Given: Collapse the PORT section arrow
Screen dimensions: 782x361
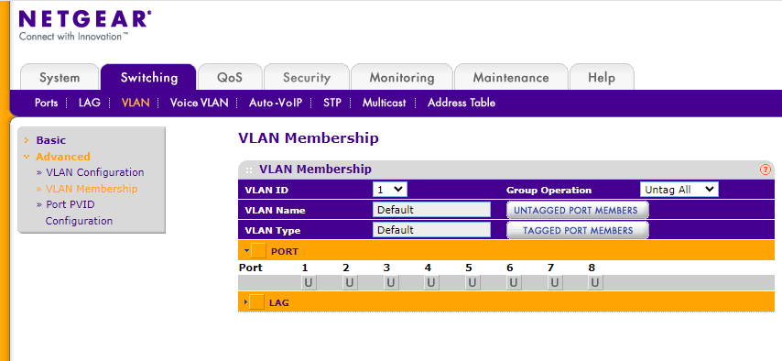Looking at the screenshot, I should [x=246, y=250].
